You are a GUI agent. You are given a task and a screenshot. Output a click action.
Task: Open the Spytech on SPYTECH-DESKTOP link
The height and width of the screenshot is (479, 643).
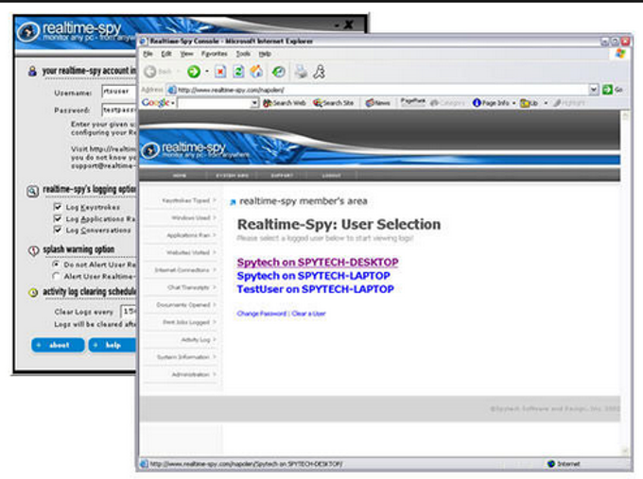point(318,263)
